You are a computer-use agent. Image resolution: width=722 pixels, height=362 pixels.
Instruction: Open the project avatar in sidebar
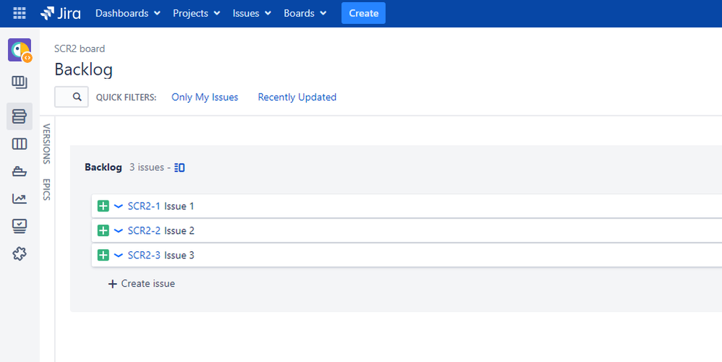click(x=20, y=50)
